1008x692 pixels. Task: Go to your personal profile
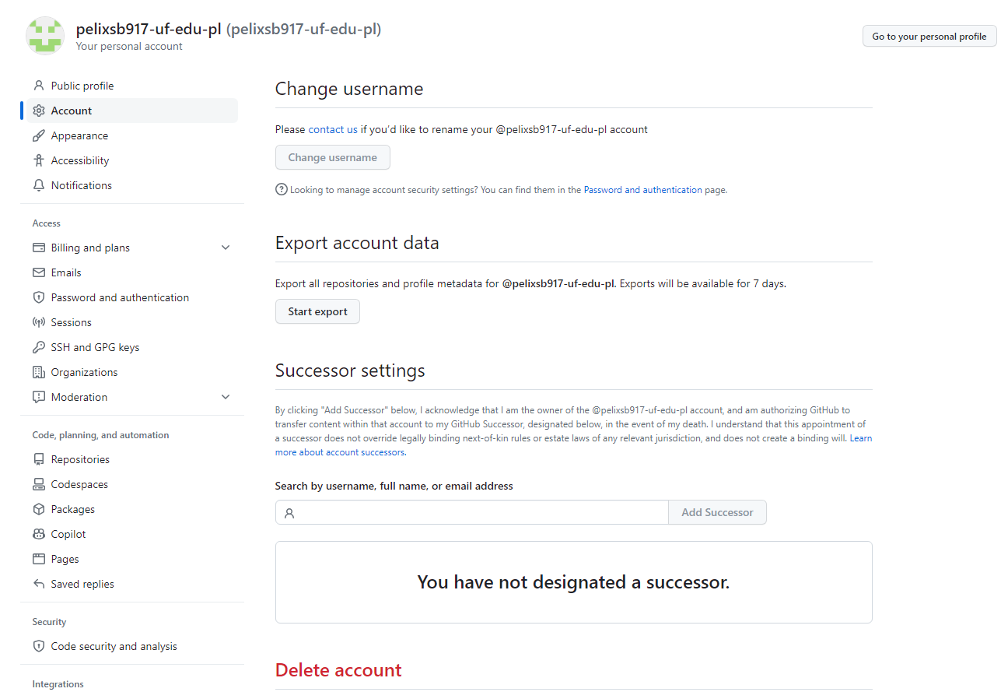(929, 36)
